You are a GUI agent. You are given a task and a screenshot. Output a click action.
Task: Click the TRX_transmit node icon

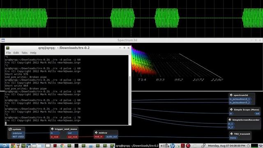point(232,134)
